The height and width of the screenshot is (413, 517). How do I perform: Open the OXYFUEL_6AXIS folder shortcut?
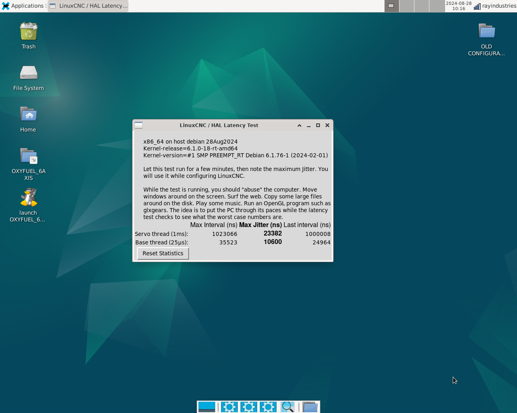tap(29, 164)
